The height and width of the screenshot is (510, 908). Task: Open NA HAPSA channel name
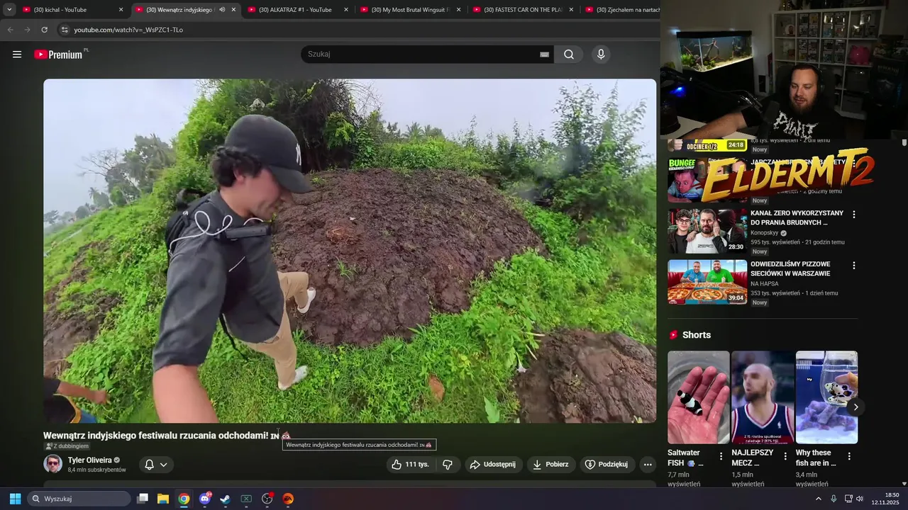point(765,283)
